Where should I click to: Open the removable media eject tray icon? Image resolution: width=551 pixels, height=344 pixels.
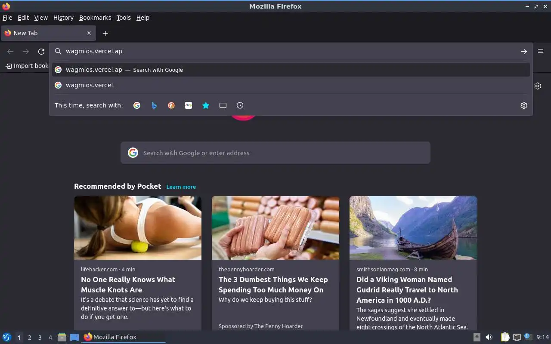[477, 337]
